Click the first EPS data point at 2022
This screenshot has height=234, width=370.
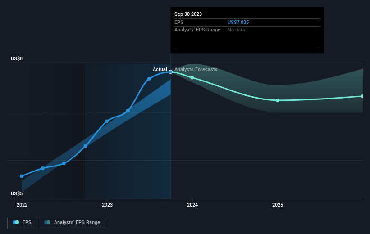click(22, 176)
